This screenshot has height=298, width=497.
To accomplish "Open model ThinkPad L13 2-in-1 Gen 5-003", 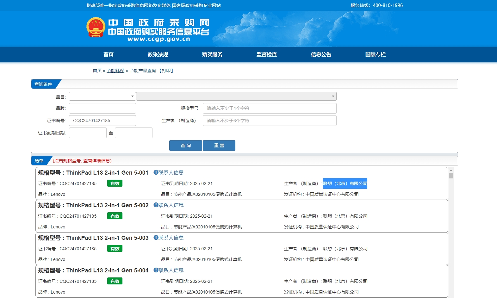I will tap(107, 238).
